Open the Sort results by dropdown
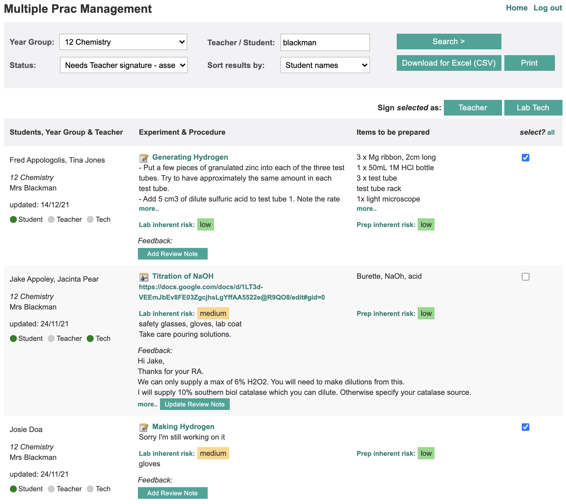Viewport: 566px width, 504px height. (x=325, y=65)
